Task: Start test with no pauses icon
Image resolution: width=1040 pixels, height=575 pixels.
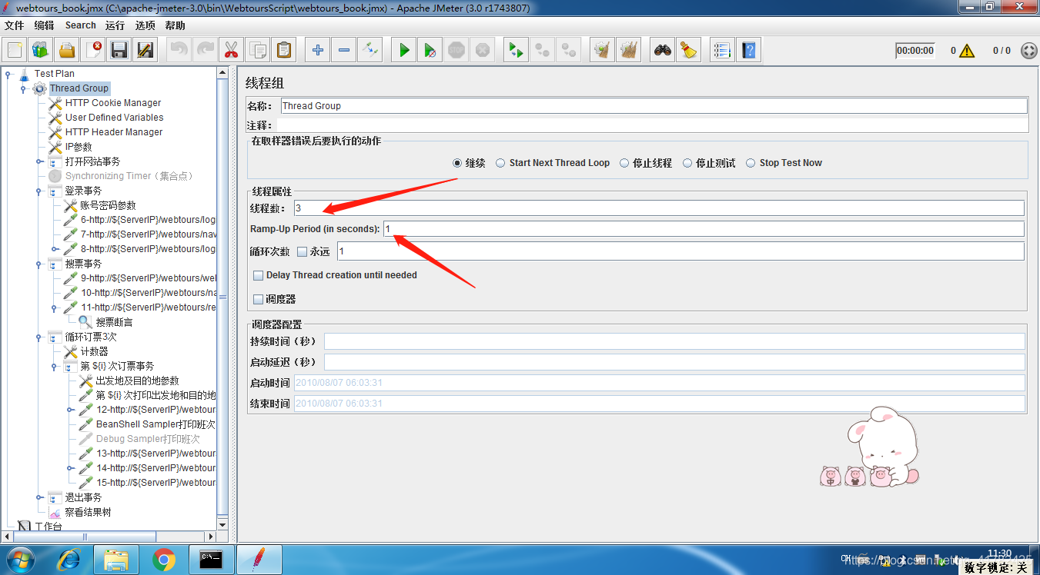Action: tap(430, 51)
